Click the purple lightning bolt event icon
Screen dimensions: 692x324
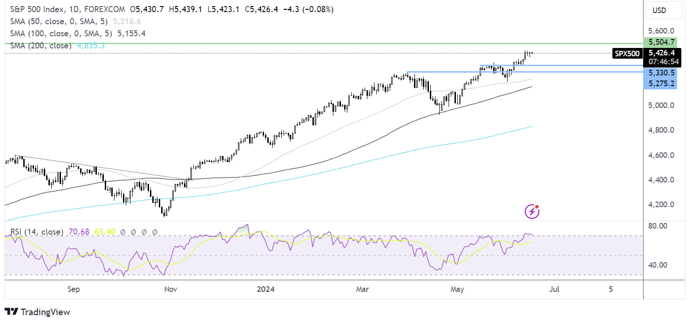(x=532, y=212)
